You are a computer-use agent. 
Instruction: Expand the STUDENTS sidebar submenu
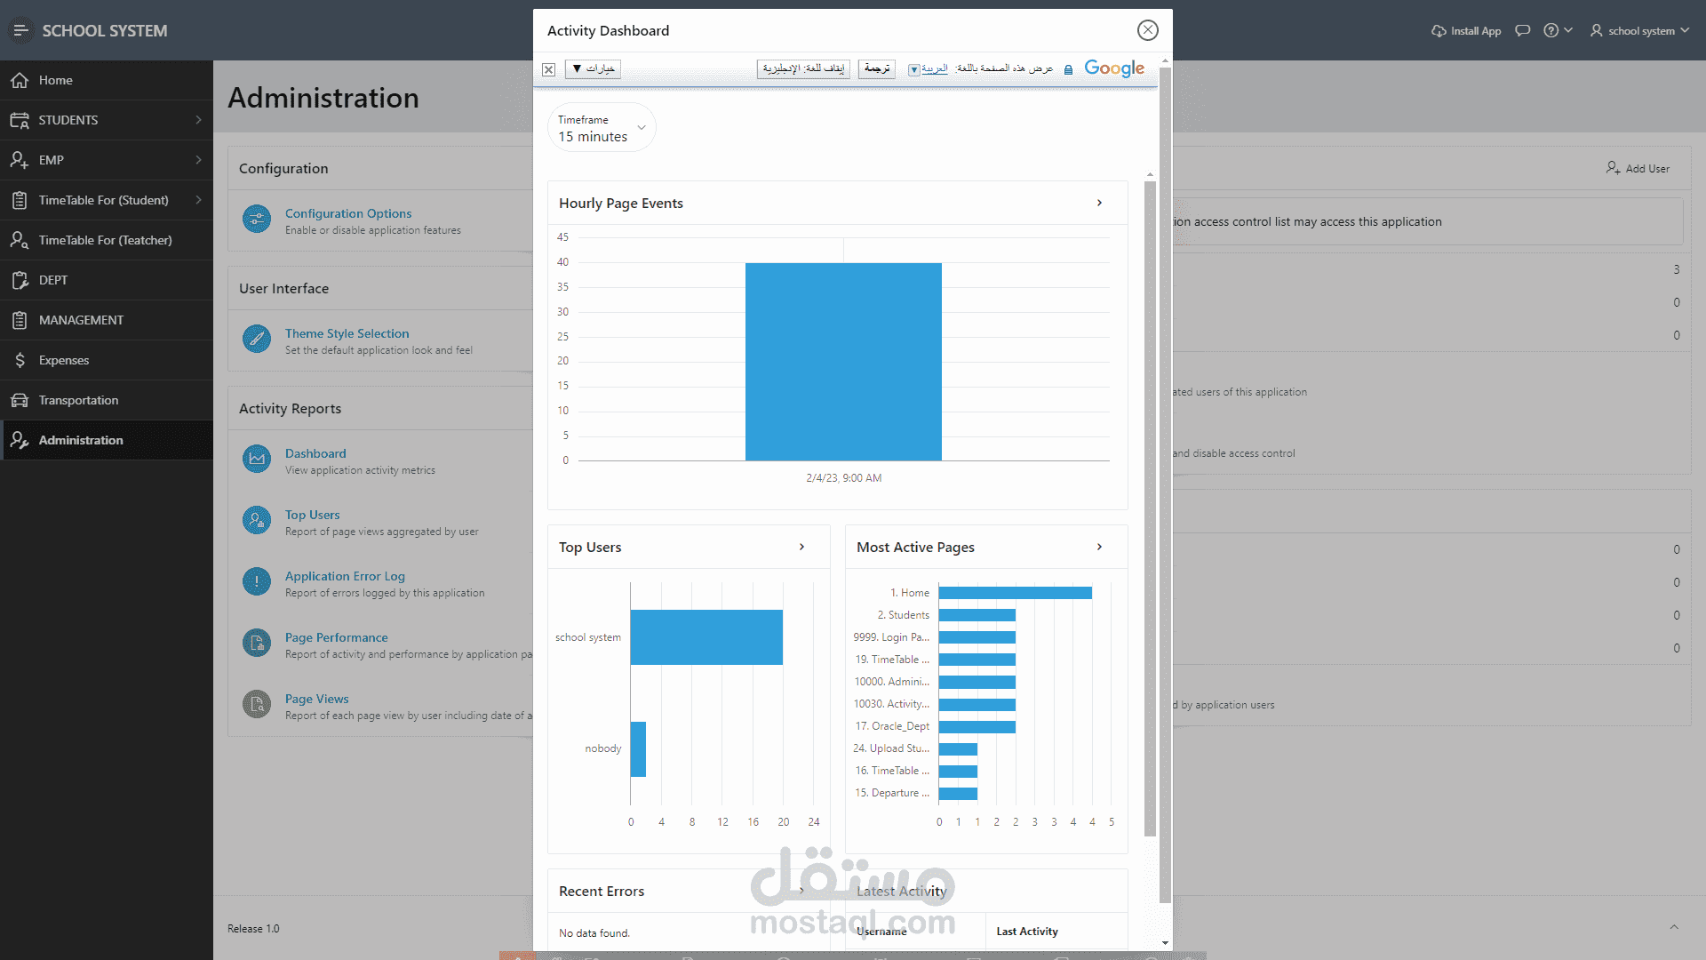[x=198, y=120]
